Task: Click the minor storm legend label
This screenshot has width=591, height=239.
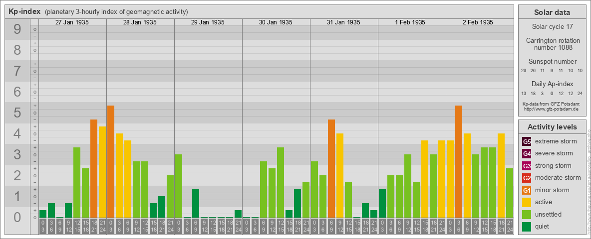Action: (552, 190)
